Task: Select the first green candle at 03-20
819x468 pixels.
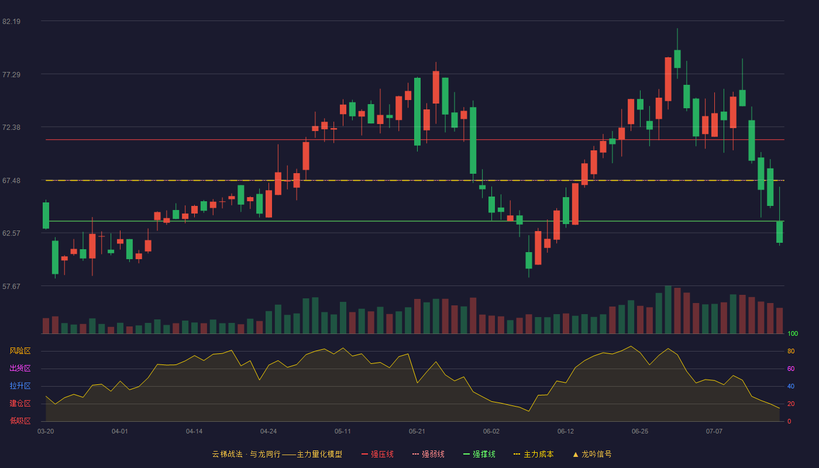Action: click(x=46, y=215)
